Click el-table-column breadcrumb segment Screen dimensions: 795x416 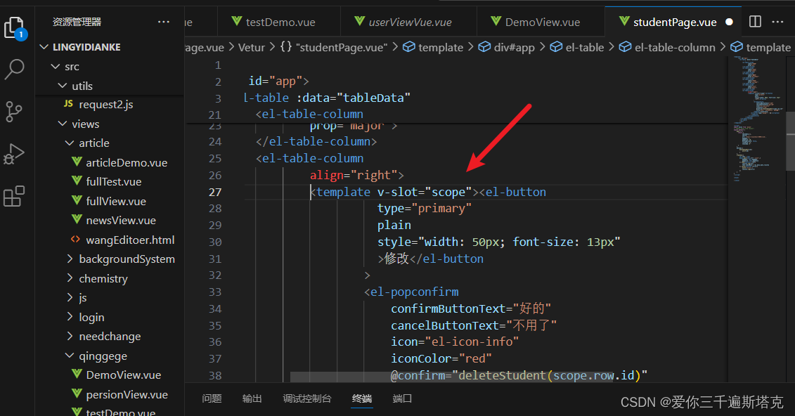667,47
